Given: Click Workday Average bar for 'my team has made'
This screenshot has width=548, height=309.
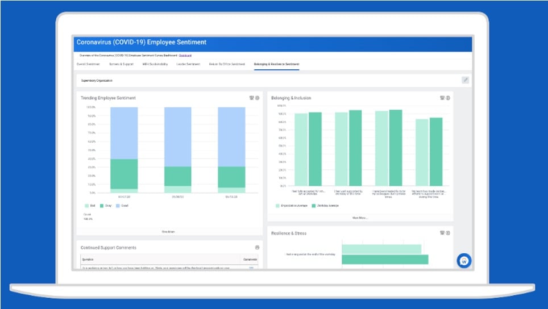Looking at the screenshot, I should pos(436,152).
